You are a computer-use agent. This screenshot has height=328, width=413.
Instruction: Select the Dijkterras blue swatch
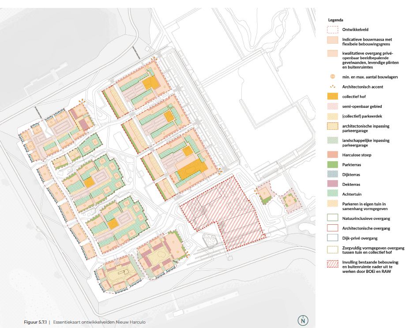coord(332,174)
